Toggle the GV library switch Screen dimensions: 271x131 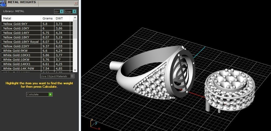click(x=59, y=12)
